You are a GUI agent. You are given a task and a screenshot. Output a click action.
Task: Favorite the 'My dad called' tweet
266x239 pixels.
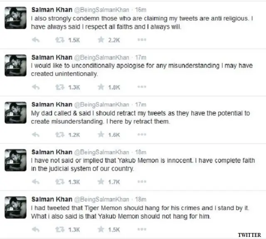point(100,135)
